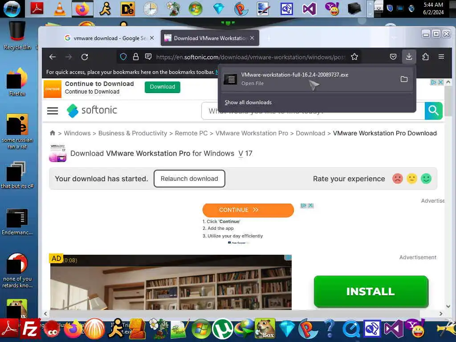Click the green Download ad button
Screen dimensions: 456x342
coord(162,87)
